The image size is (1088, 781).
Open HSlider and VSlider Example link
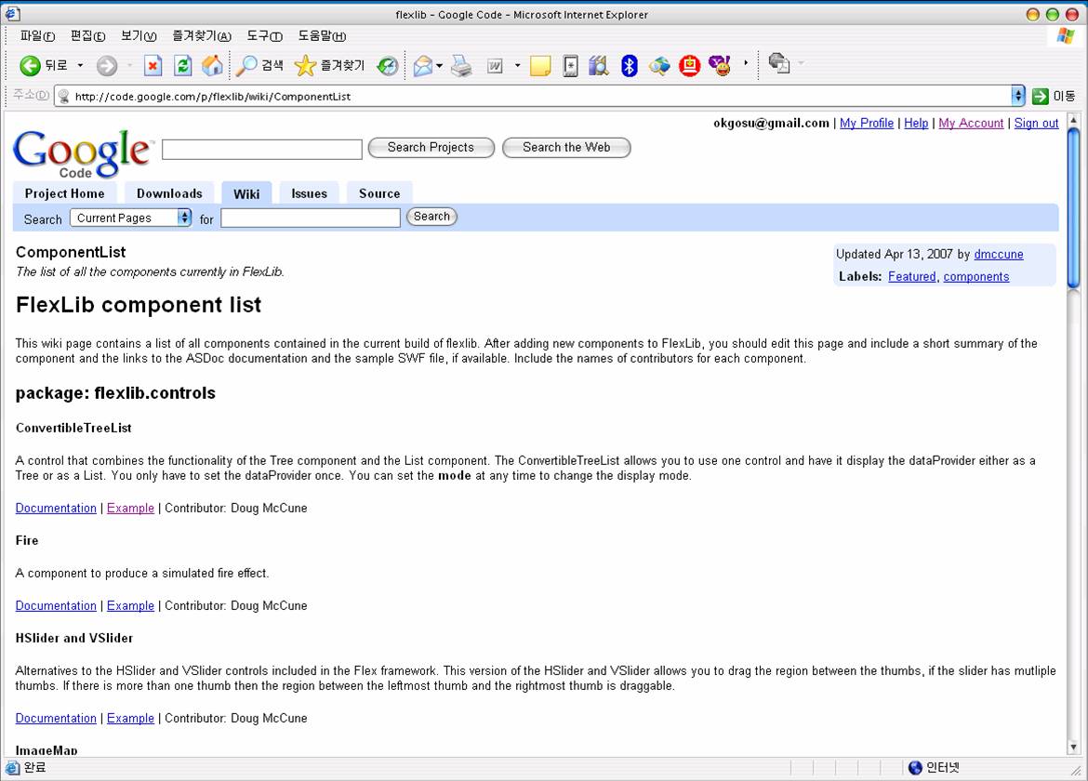coord(130,718)
